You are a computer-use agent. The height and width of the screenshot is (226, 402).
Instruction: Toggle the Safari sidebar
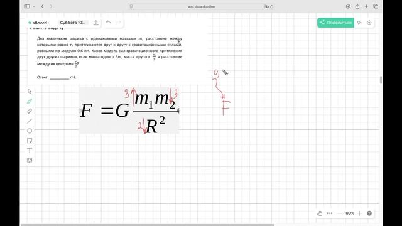[x=27, y=6]
